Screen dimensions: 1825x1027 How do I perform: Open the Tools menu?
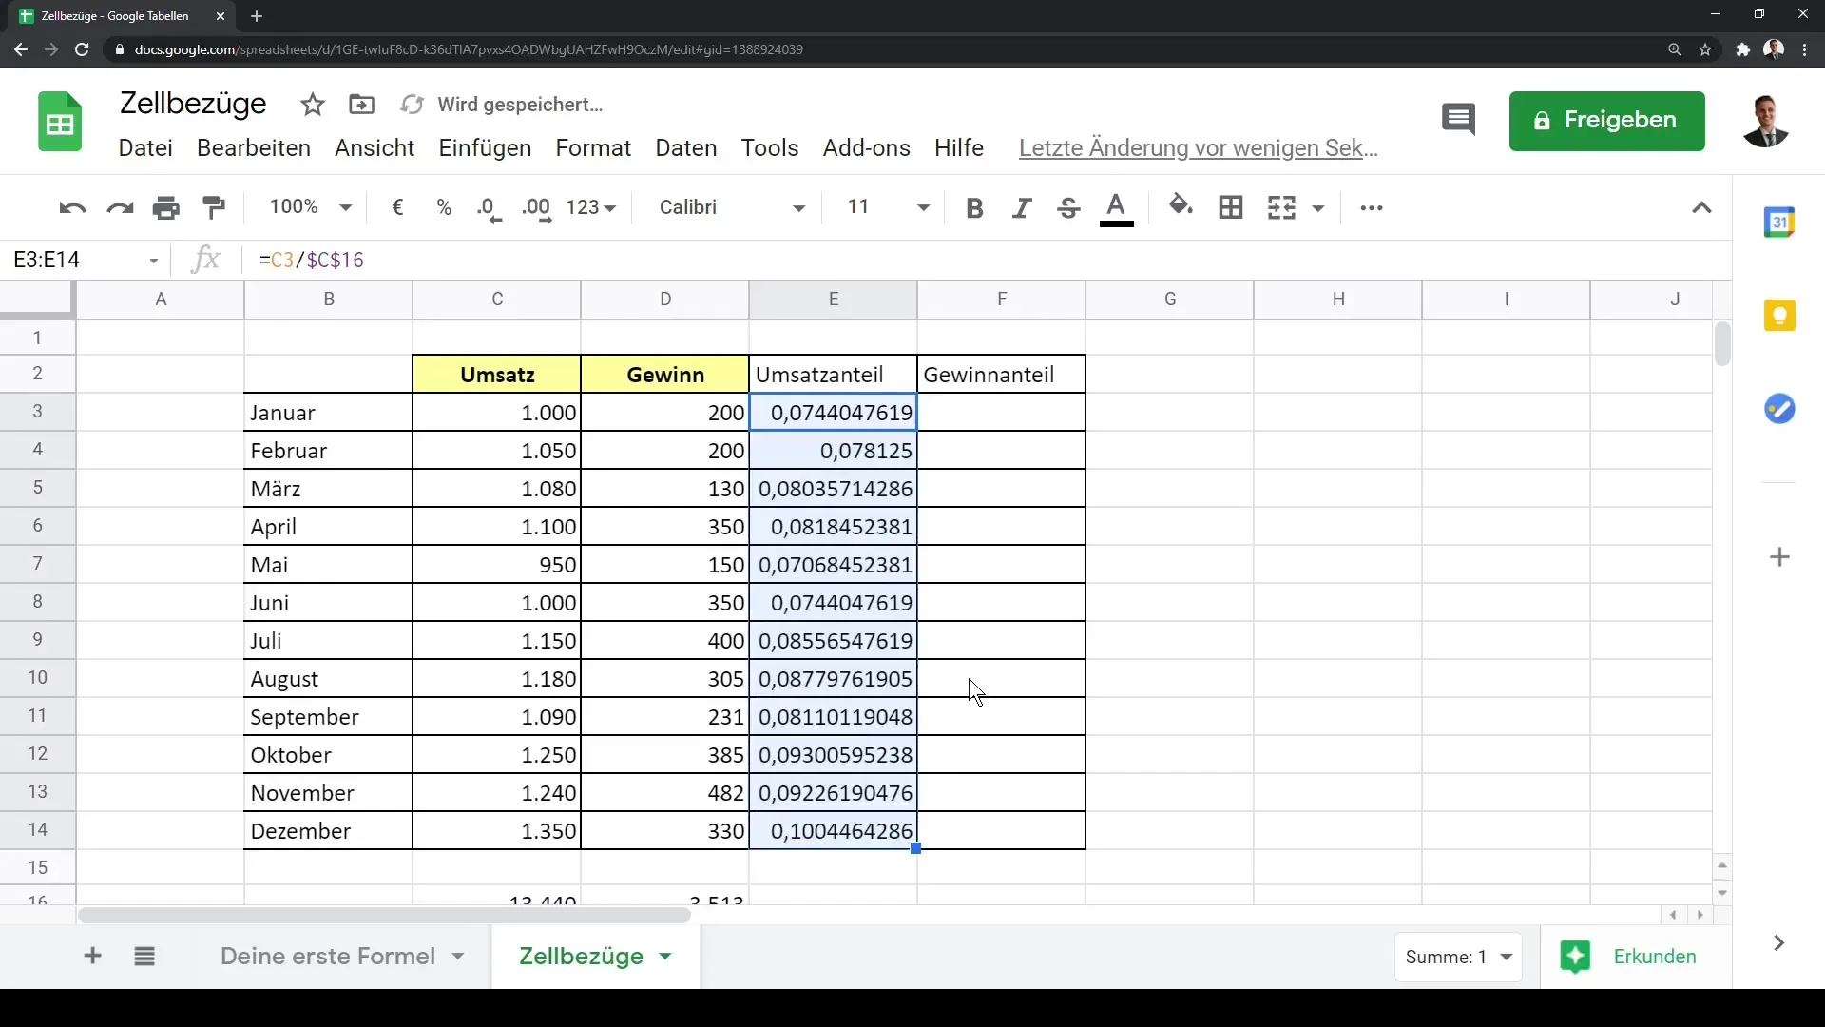click(770, 148)
